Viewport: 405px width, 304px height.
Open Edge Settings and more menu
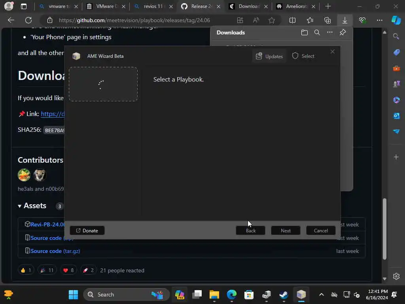pos(380,20)
